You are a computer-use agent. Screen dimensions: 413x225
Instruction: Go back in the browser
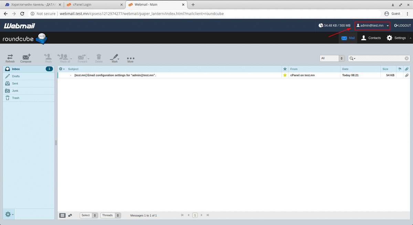point(6,14)
